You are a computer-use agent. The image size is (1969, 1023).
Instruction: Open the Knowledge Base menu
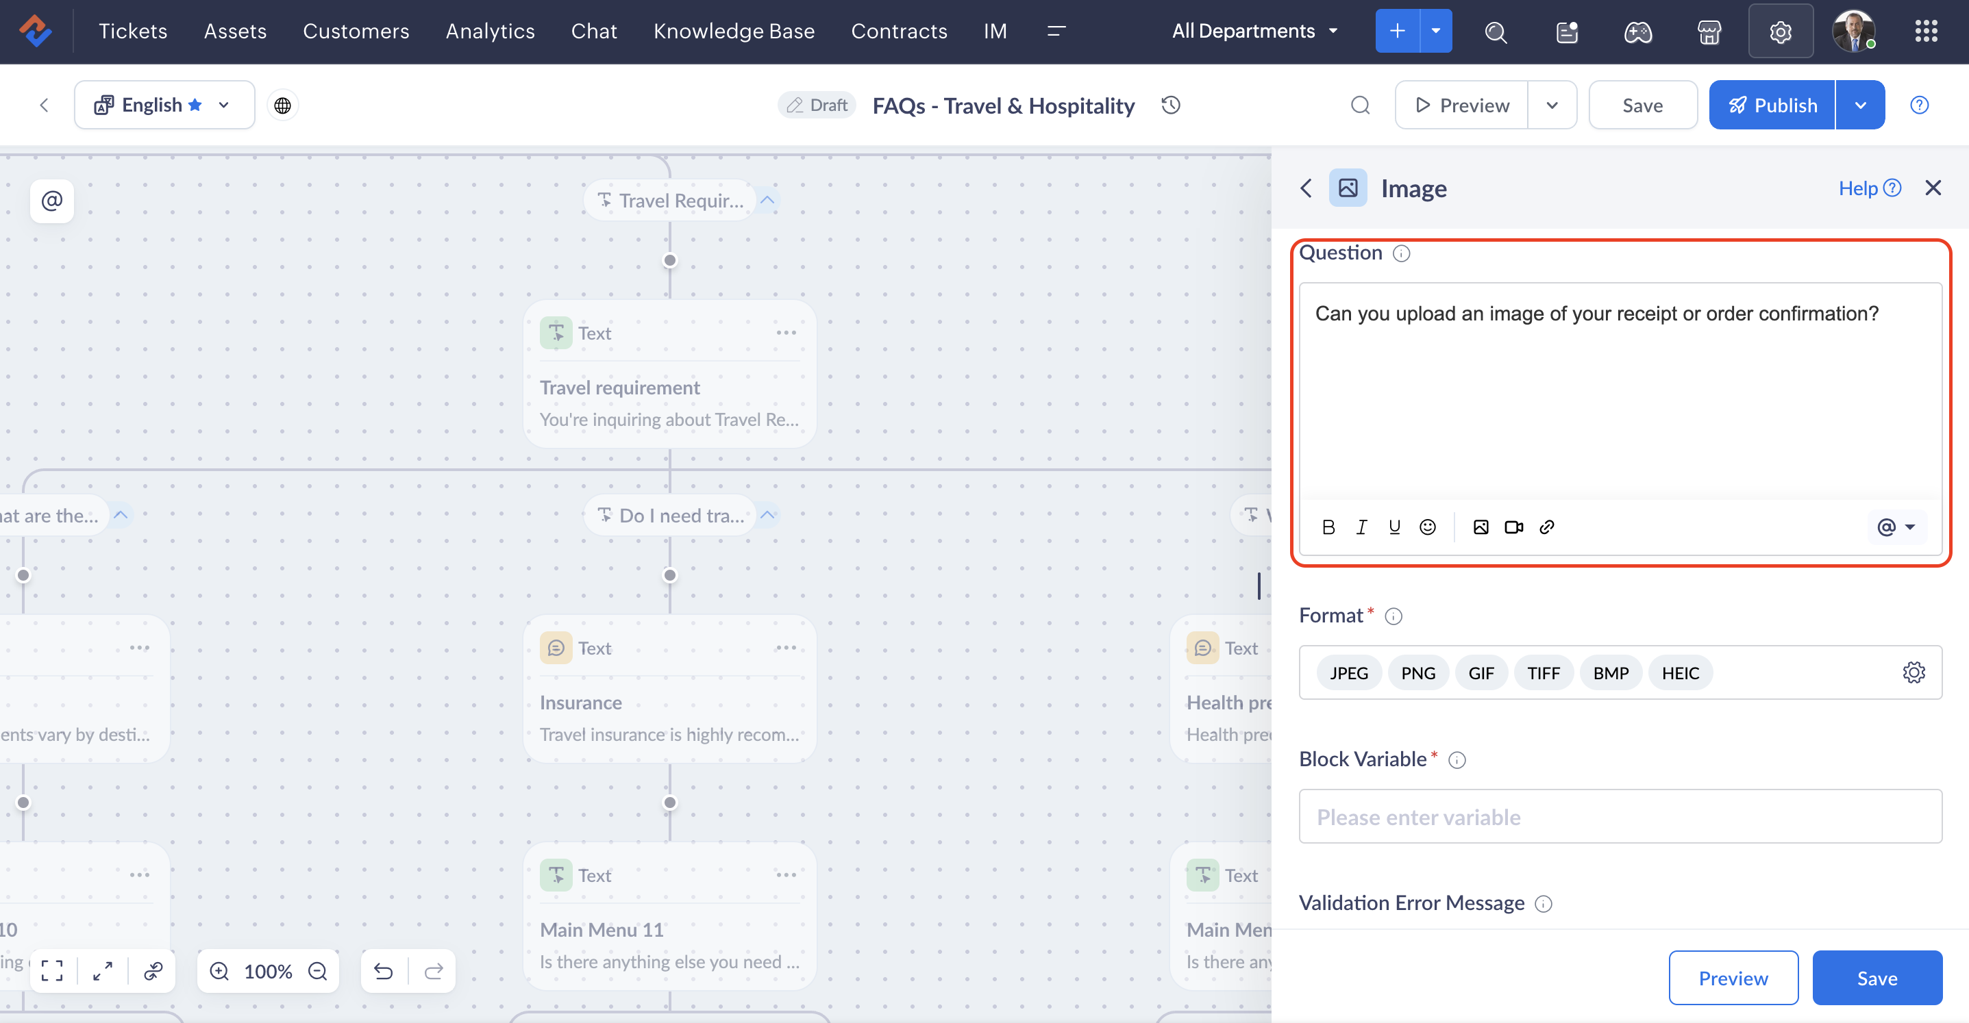click(x=734, y=31)
